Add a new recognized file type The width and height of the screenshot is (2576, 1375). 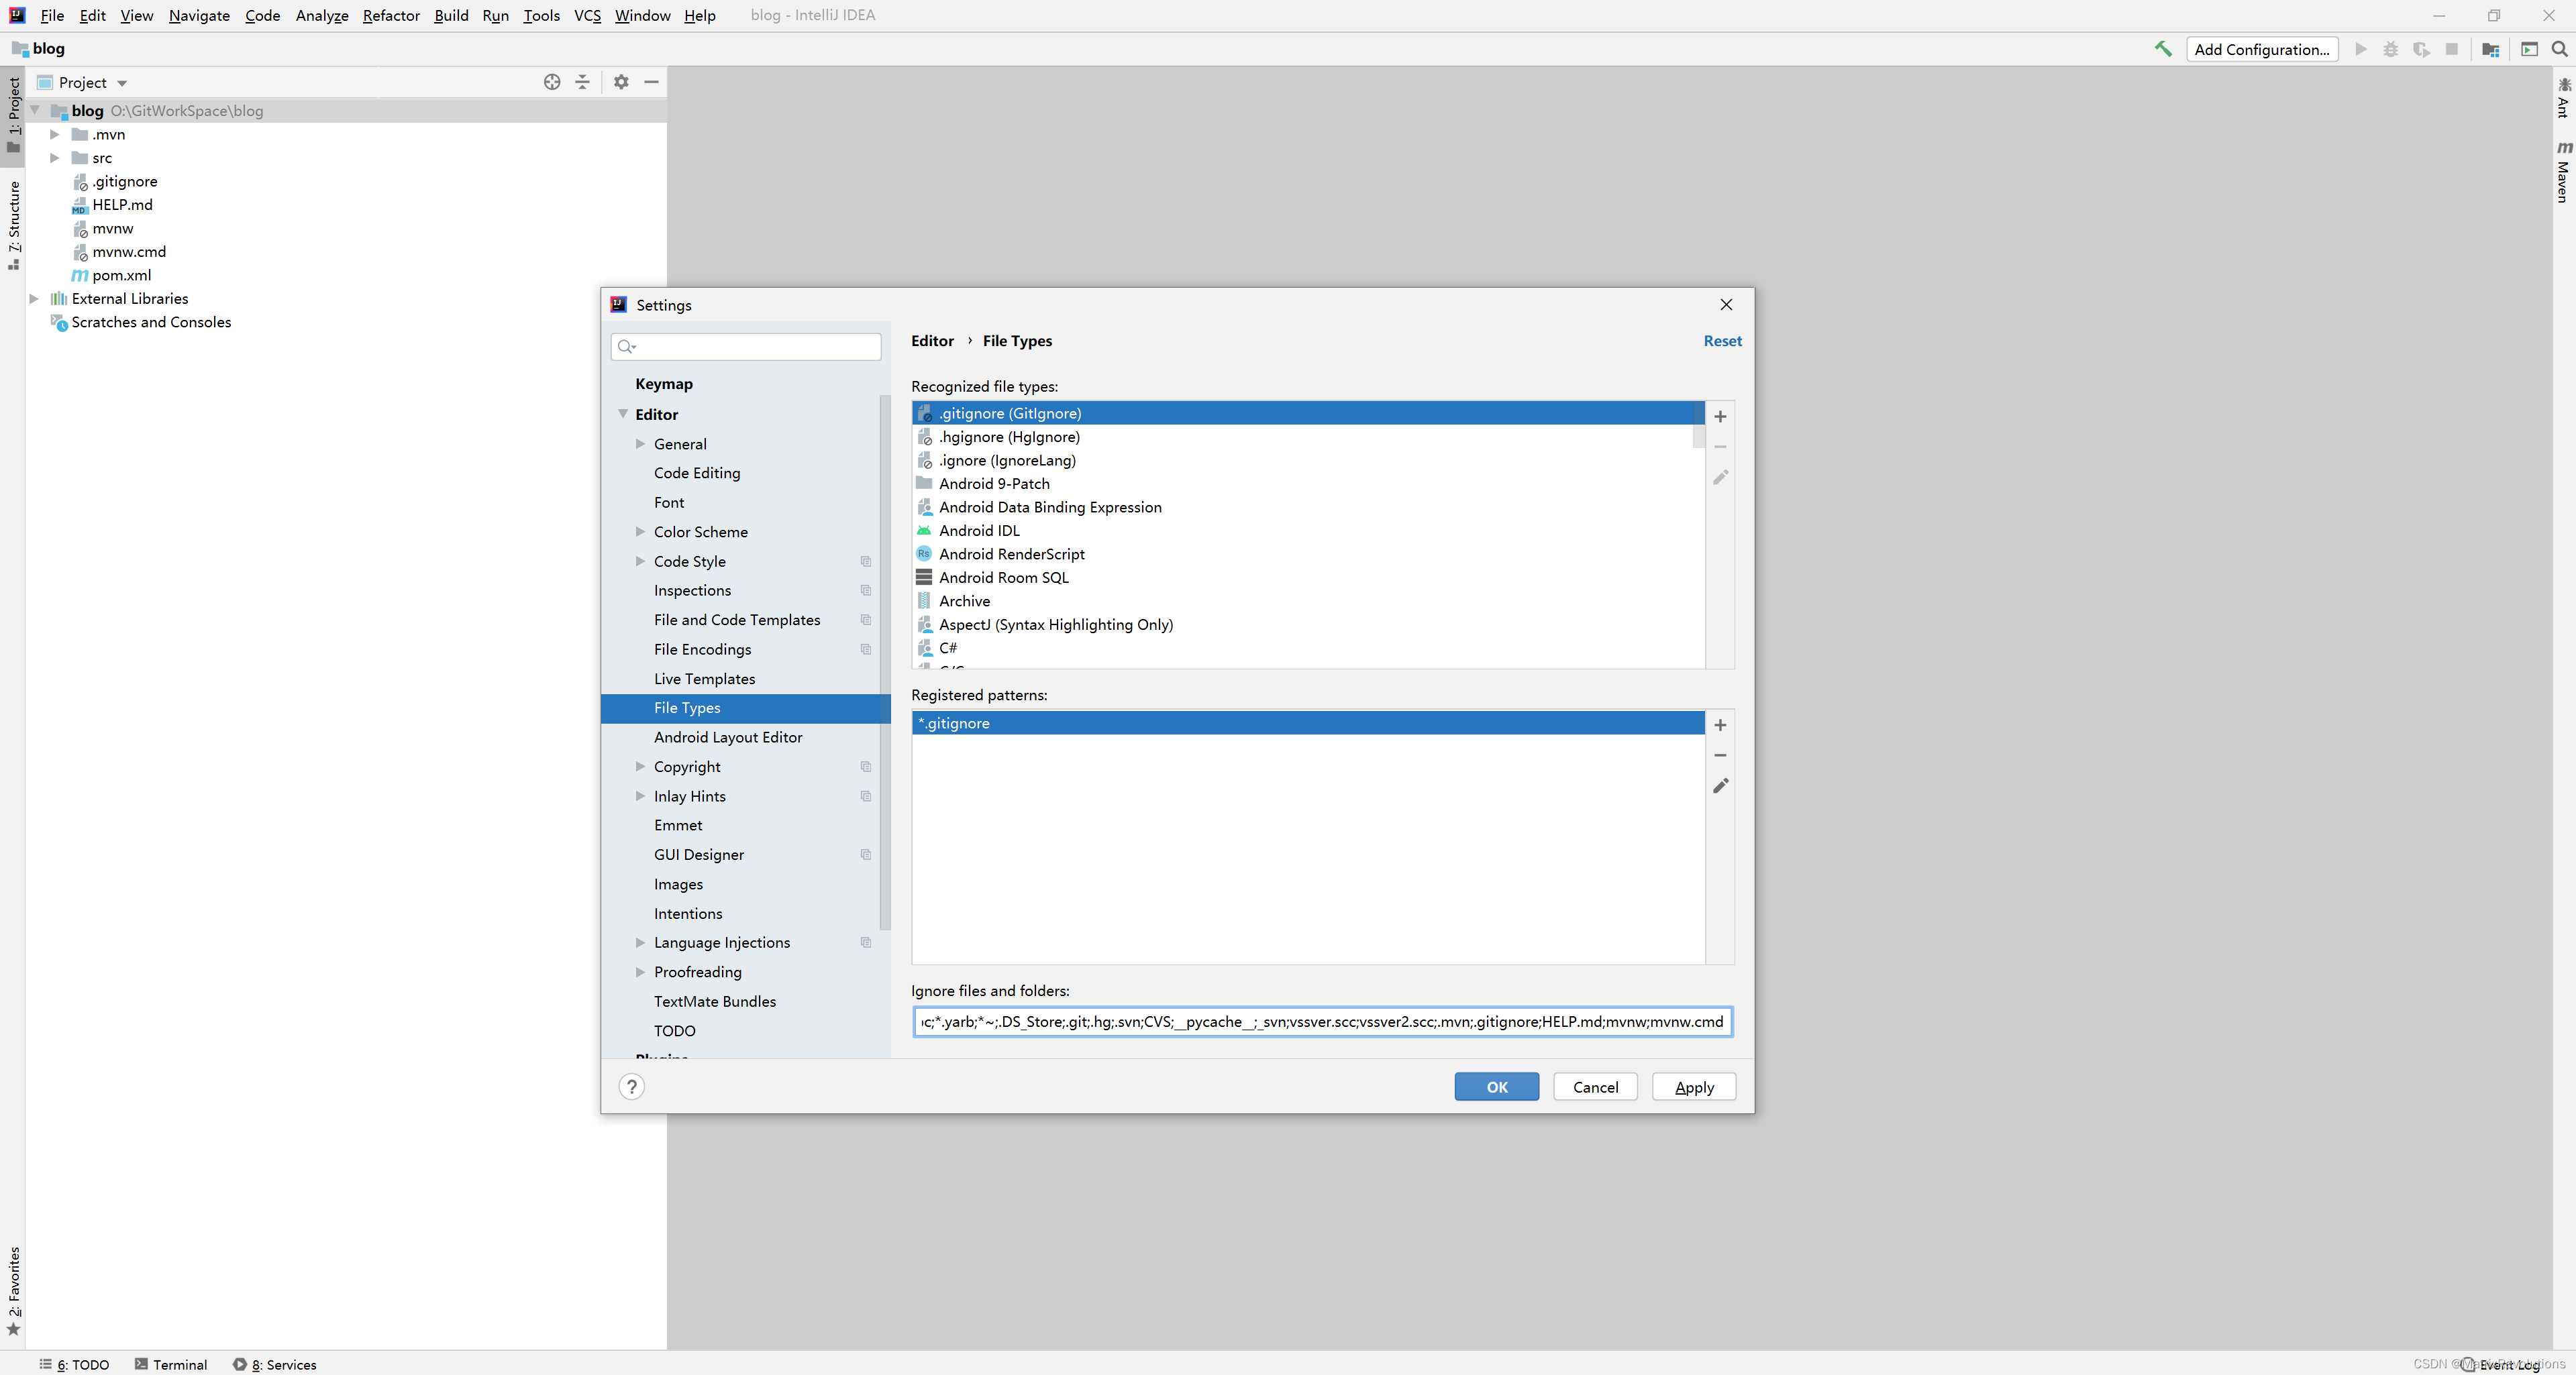click(1720, 416)
